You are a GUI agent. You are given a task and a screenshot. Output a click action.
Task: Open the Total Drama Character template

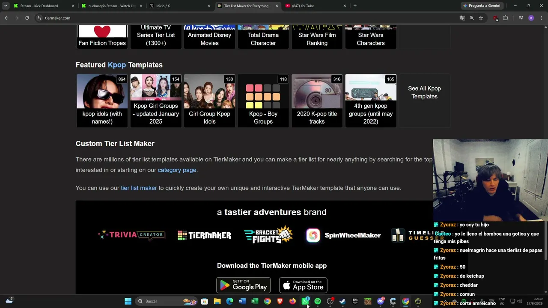click(263, 37)
